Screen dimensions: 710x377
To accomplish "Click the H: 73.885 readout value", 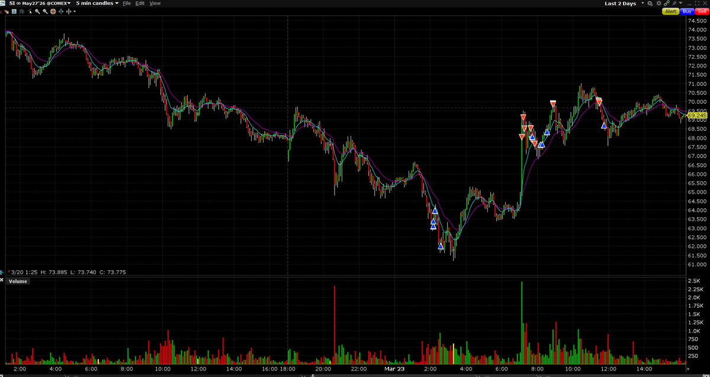I will coord(54,272).
